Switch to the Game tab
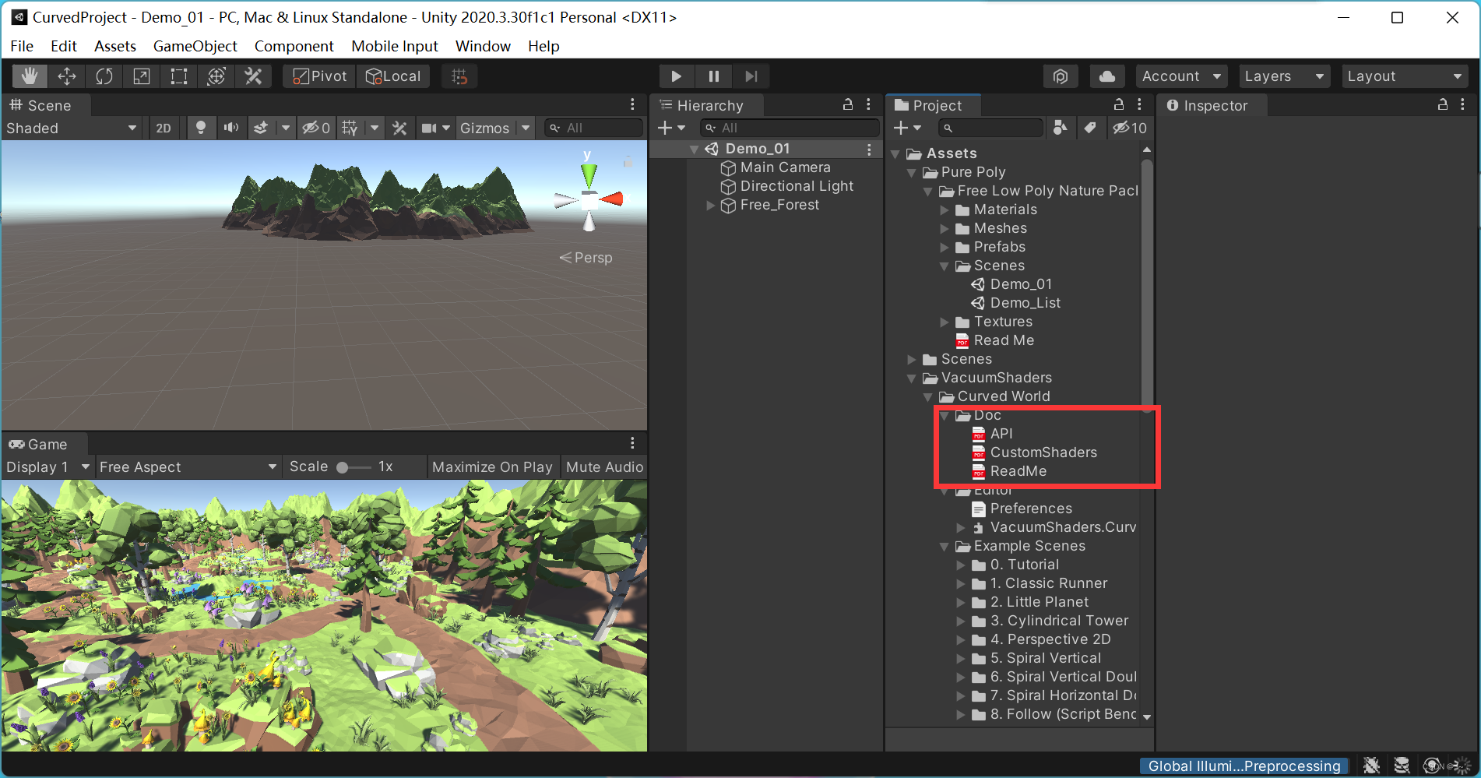1481x778 pixels. 44,444
